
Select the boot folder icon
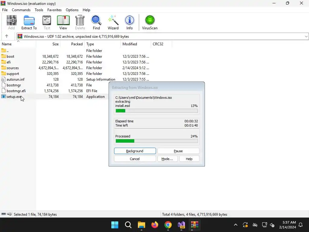point(4,56)
